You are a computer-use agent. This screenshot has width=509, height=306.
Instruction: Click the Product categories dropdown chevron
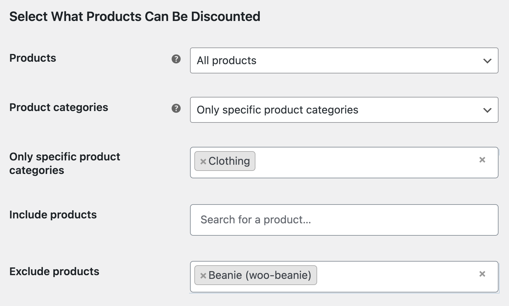(x=487, y=110)
